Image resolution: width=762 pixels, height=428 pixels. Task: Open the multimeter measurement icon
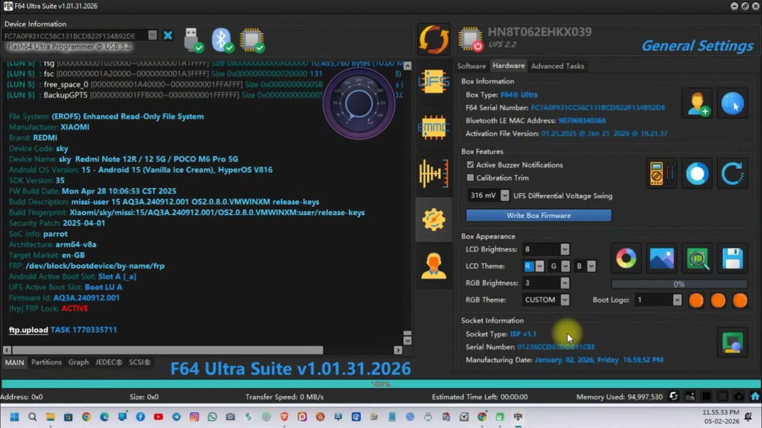pos(662,174)
